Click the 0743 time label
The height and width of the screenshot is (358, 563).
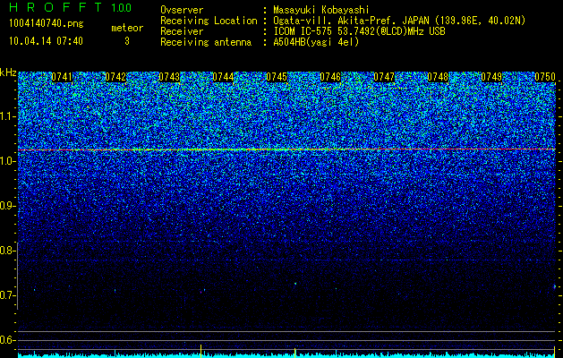(x=169, y=77)
